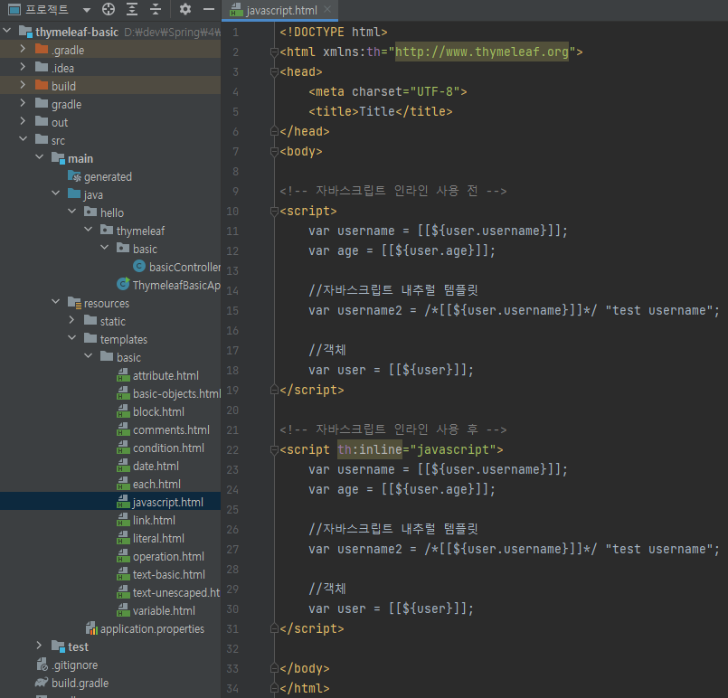Click the operation.html file icon
This screenshot has height=698, width=728.
(x=123, y=555)
